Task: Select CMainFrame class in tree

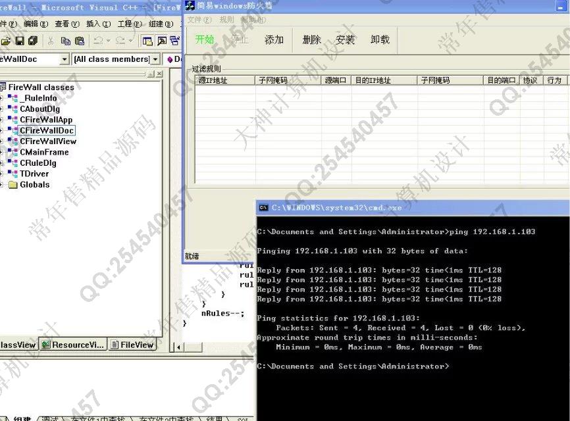Action: (x=44, y=152)
